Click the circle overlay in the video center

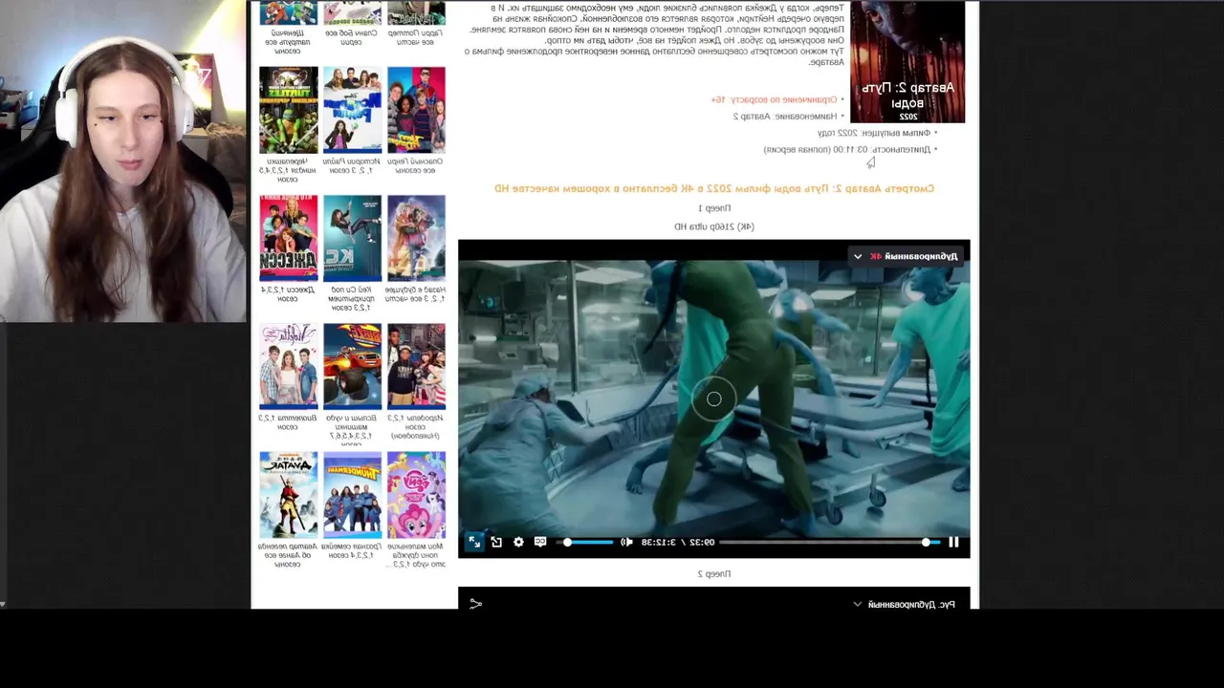pyautogui.click(x=713, y=399)
